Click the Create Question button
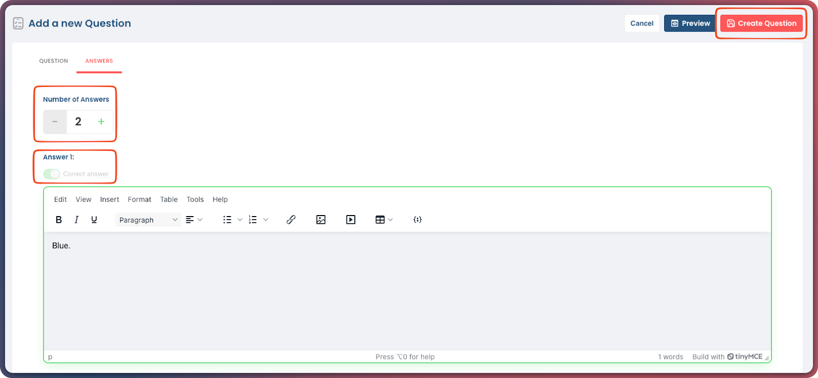The image size is (818, 378). (x=761, y=23)
